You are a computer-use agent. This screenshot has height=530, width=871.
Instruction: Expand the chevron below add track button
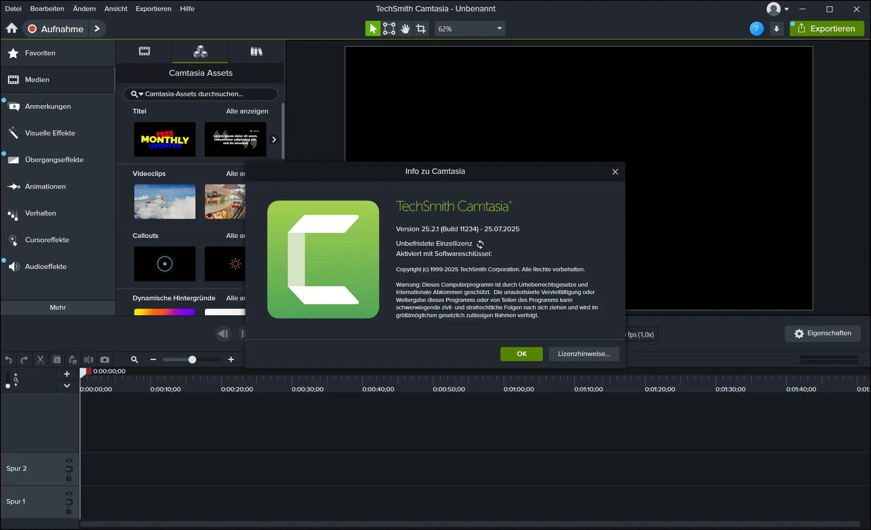pyautogui.click(x=67, y=386)
